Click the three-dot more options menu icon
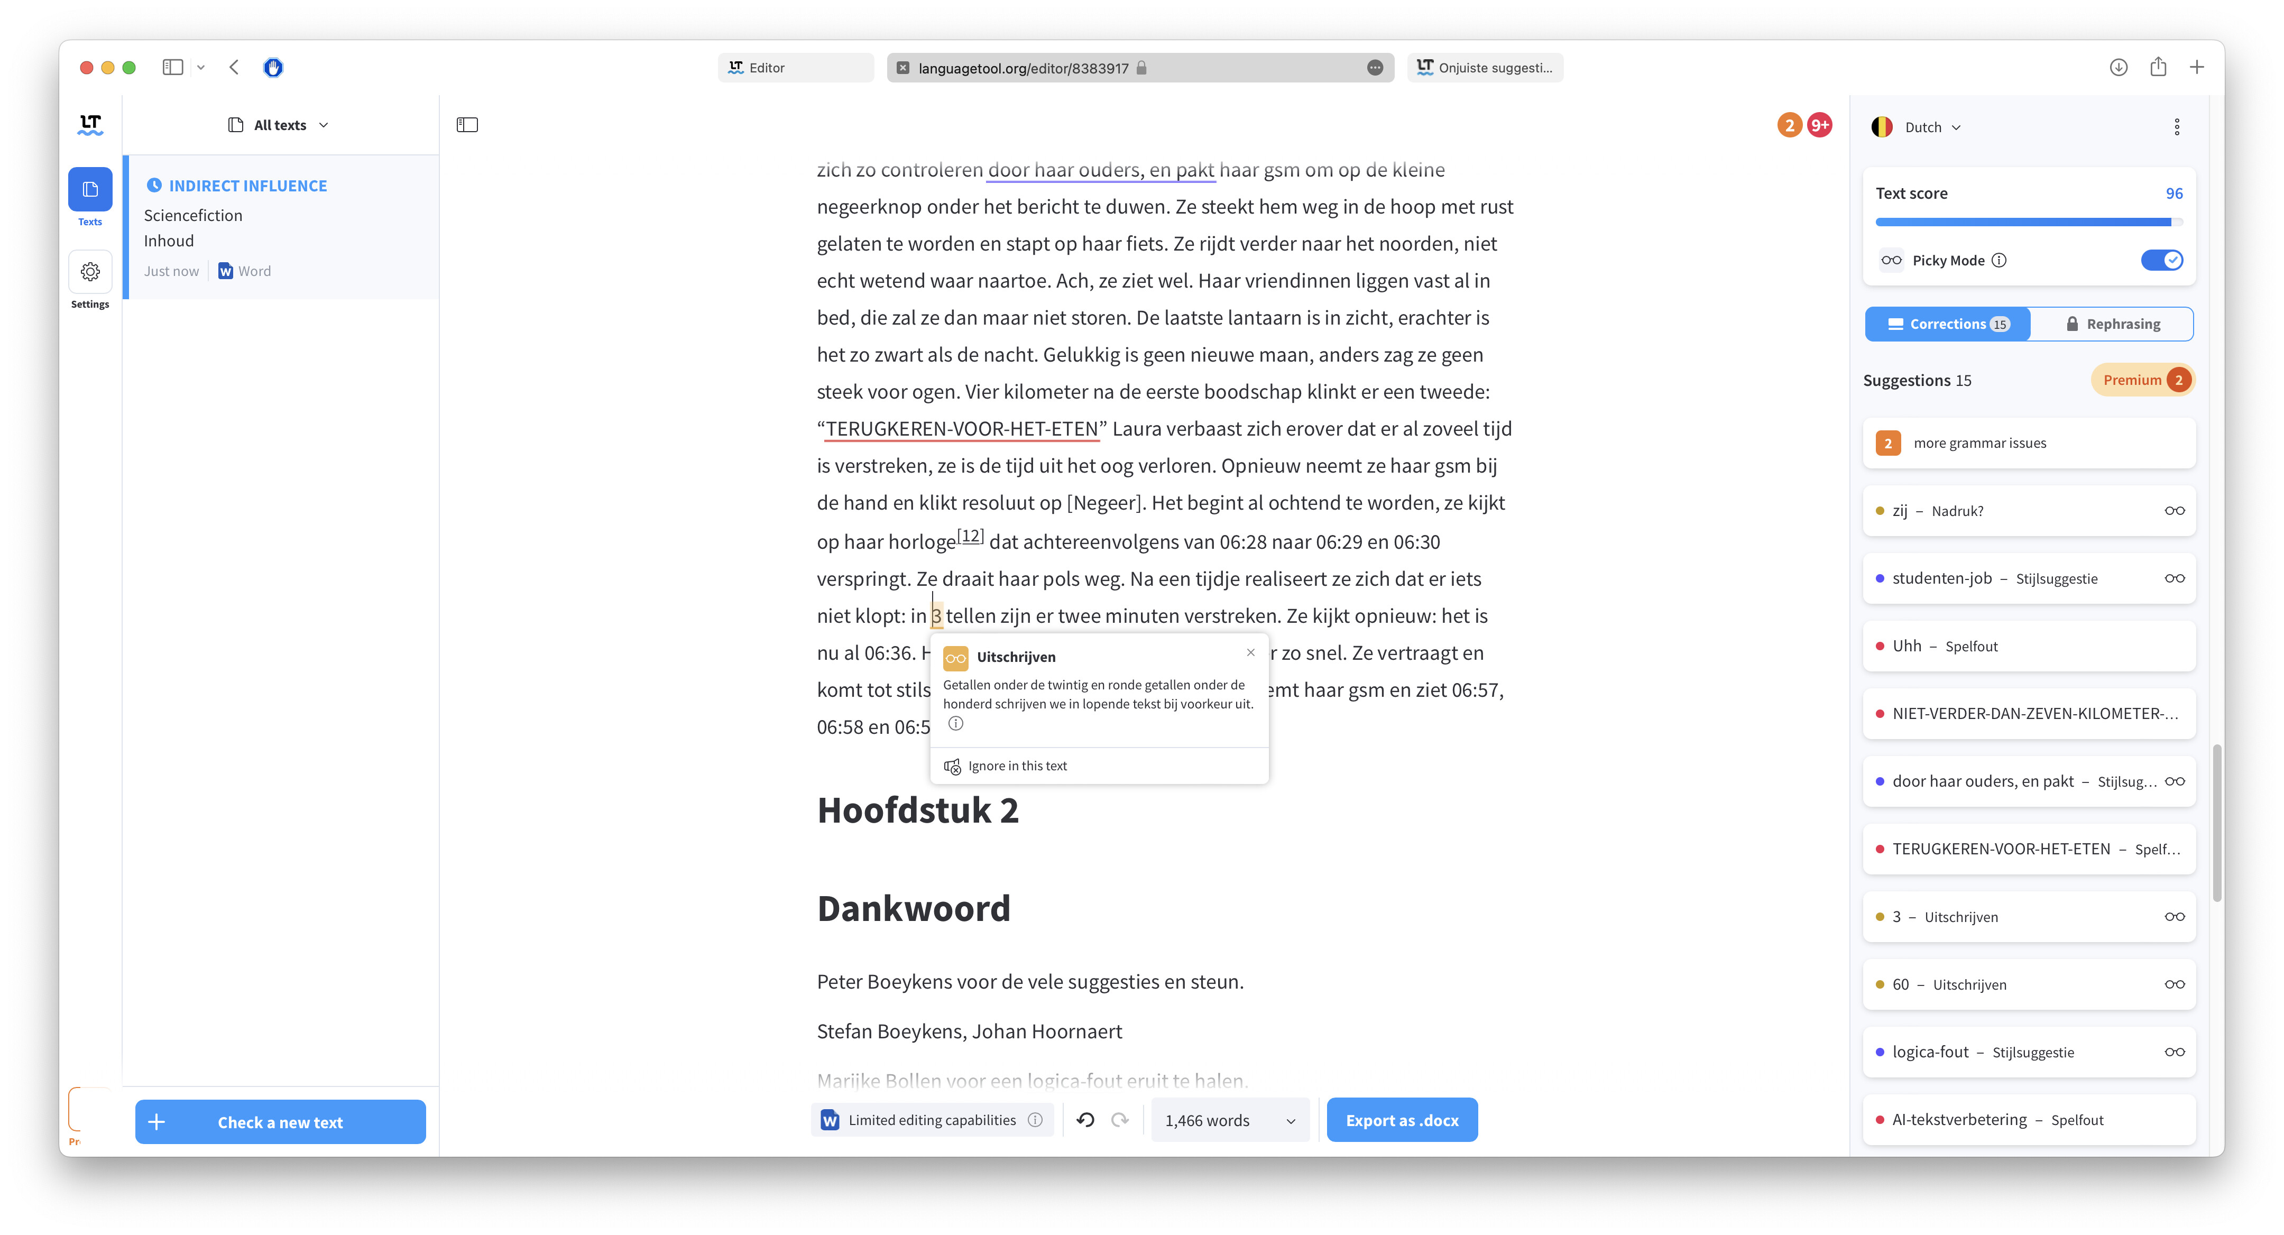Image resolution: width=2284 pixels, height=1235 pixels. pyautogui.click(x=2178, y=126)
